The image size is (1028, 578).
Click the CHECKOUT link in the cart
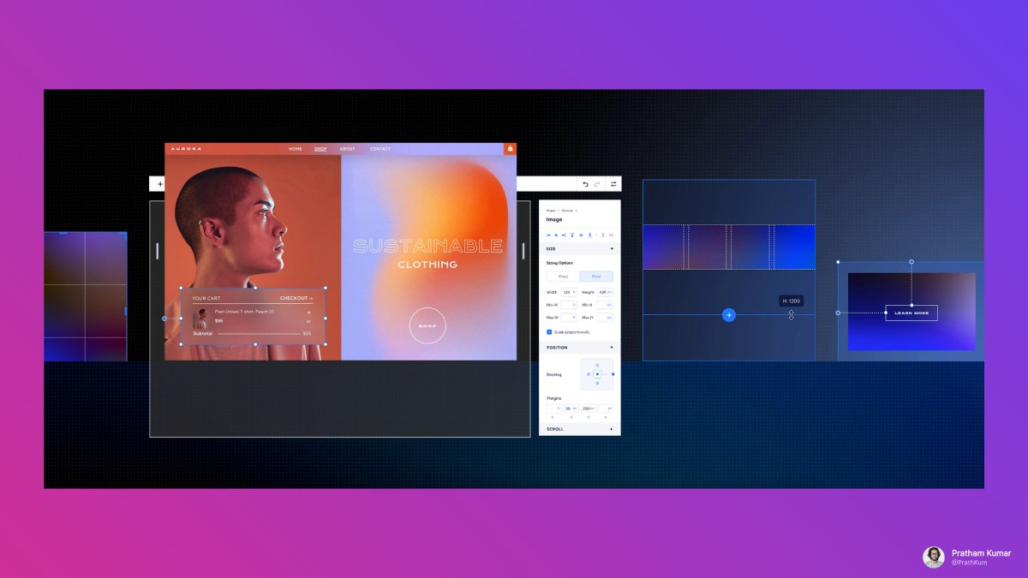(x=296, y=299)
